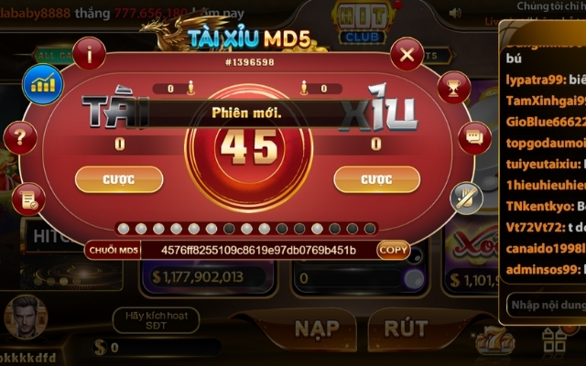Viewport: 586px width, 366px height.
Task: Click the chat message input field
Action: (547, 305)
